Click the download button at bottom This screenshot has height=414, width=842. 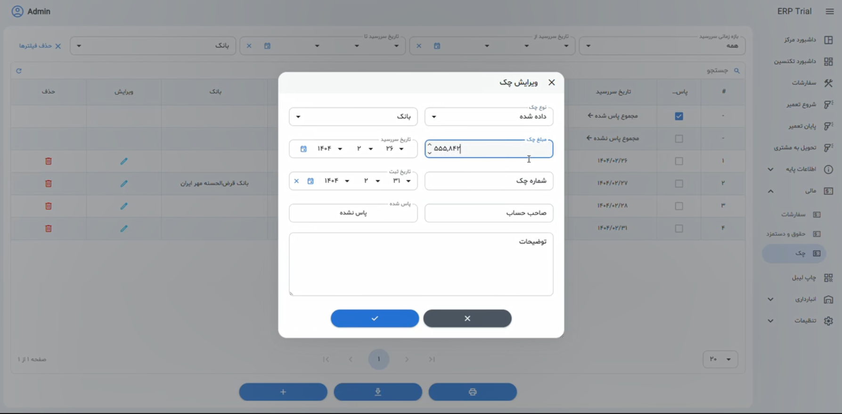click(377, 392)
